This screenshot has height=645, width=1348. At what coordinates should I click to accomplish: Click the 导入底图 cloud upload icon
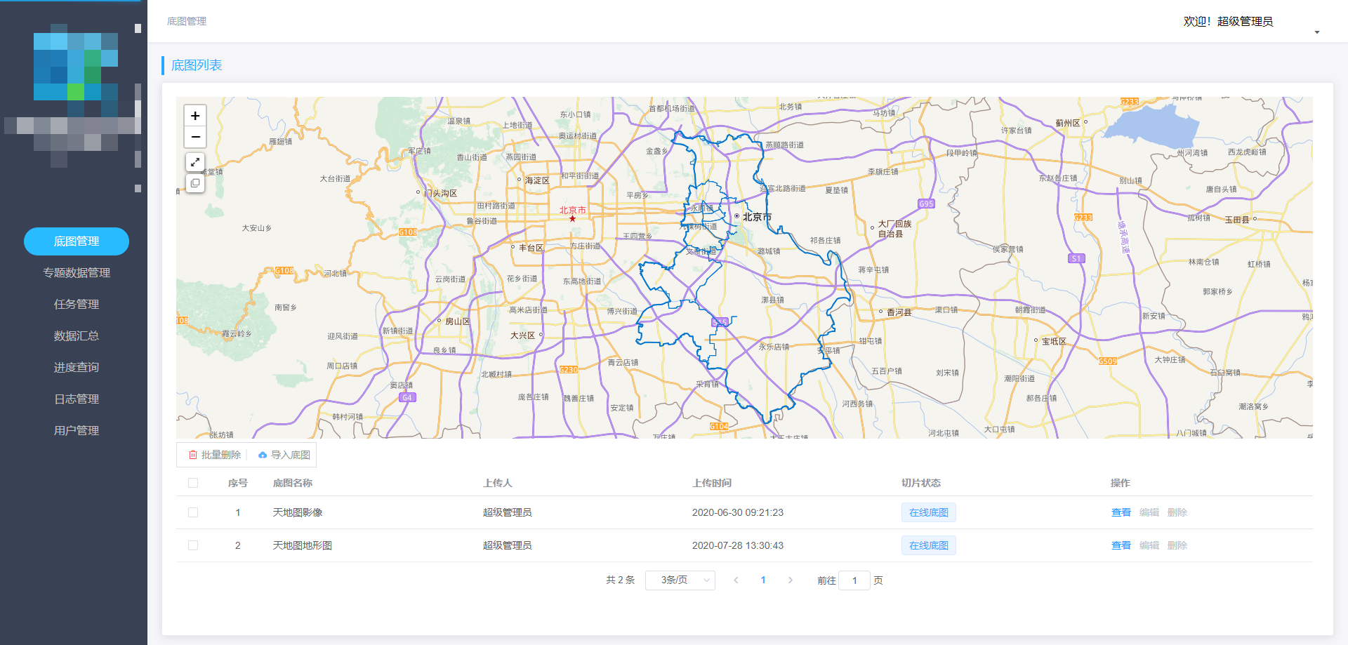263,455
